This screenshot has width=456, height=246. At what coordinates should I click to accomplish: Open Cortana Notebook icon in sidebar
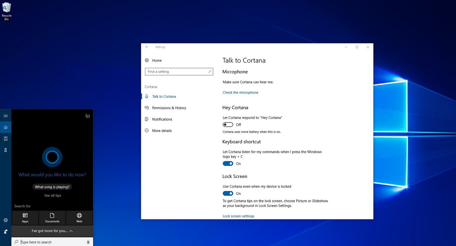click(6, 139)
